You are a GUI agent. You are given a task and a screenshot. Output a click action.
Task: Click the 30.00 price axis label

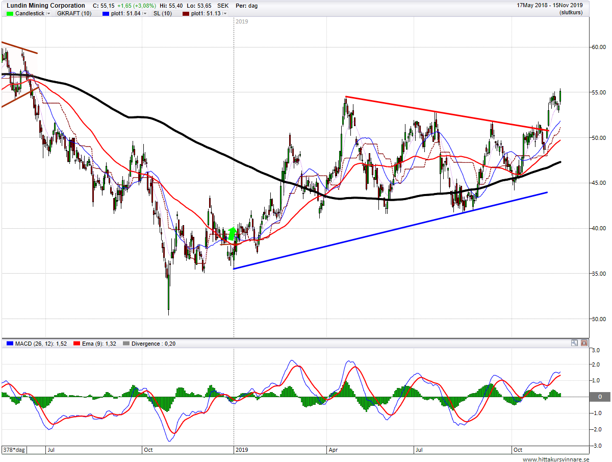click(598, 319)
